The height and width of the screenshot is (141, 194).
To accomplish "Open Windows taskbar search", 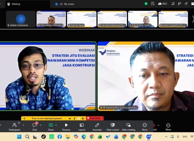I will click(x=27, y=137).
